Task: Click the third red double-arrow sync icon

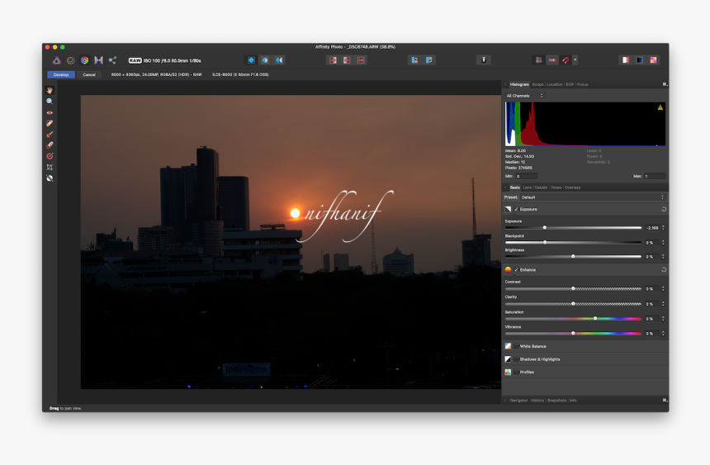Action: [362, 60]
